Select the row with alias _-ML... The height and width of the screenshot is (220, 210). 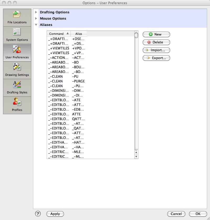[91, 157]
